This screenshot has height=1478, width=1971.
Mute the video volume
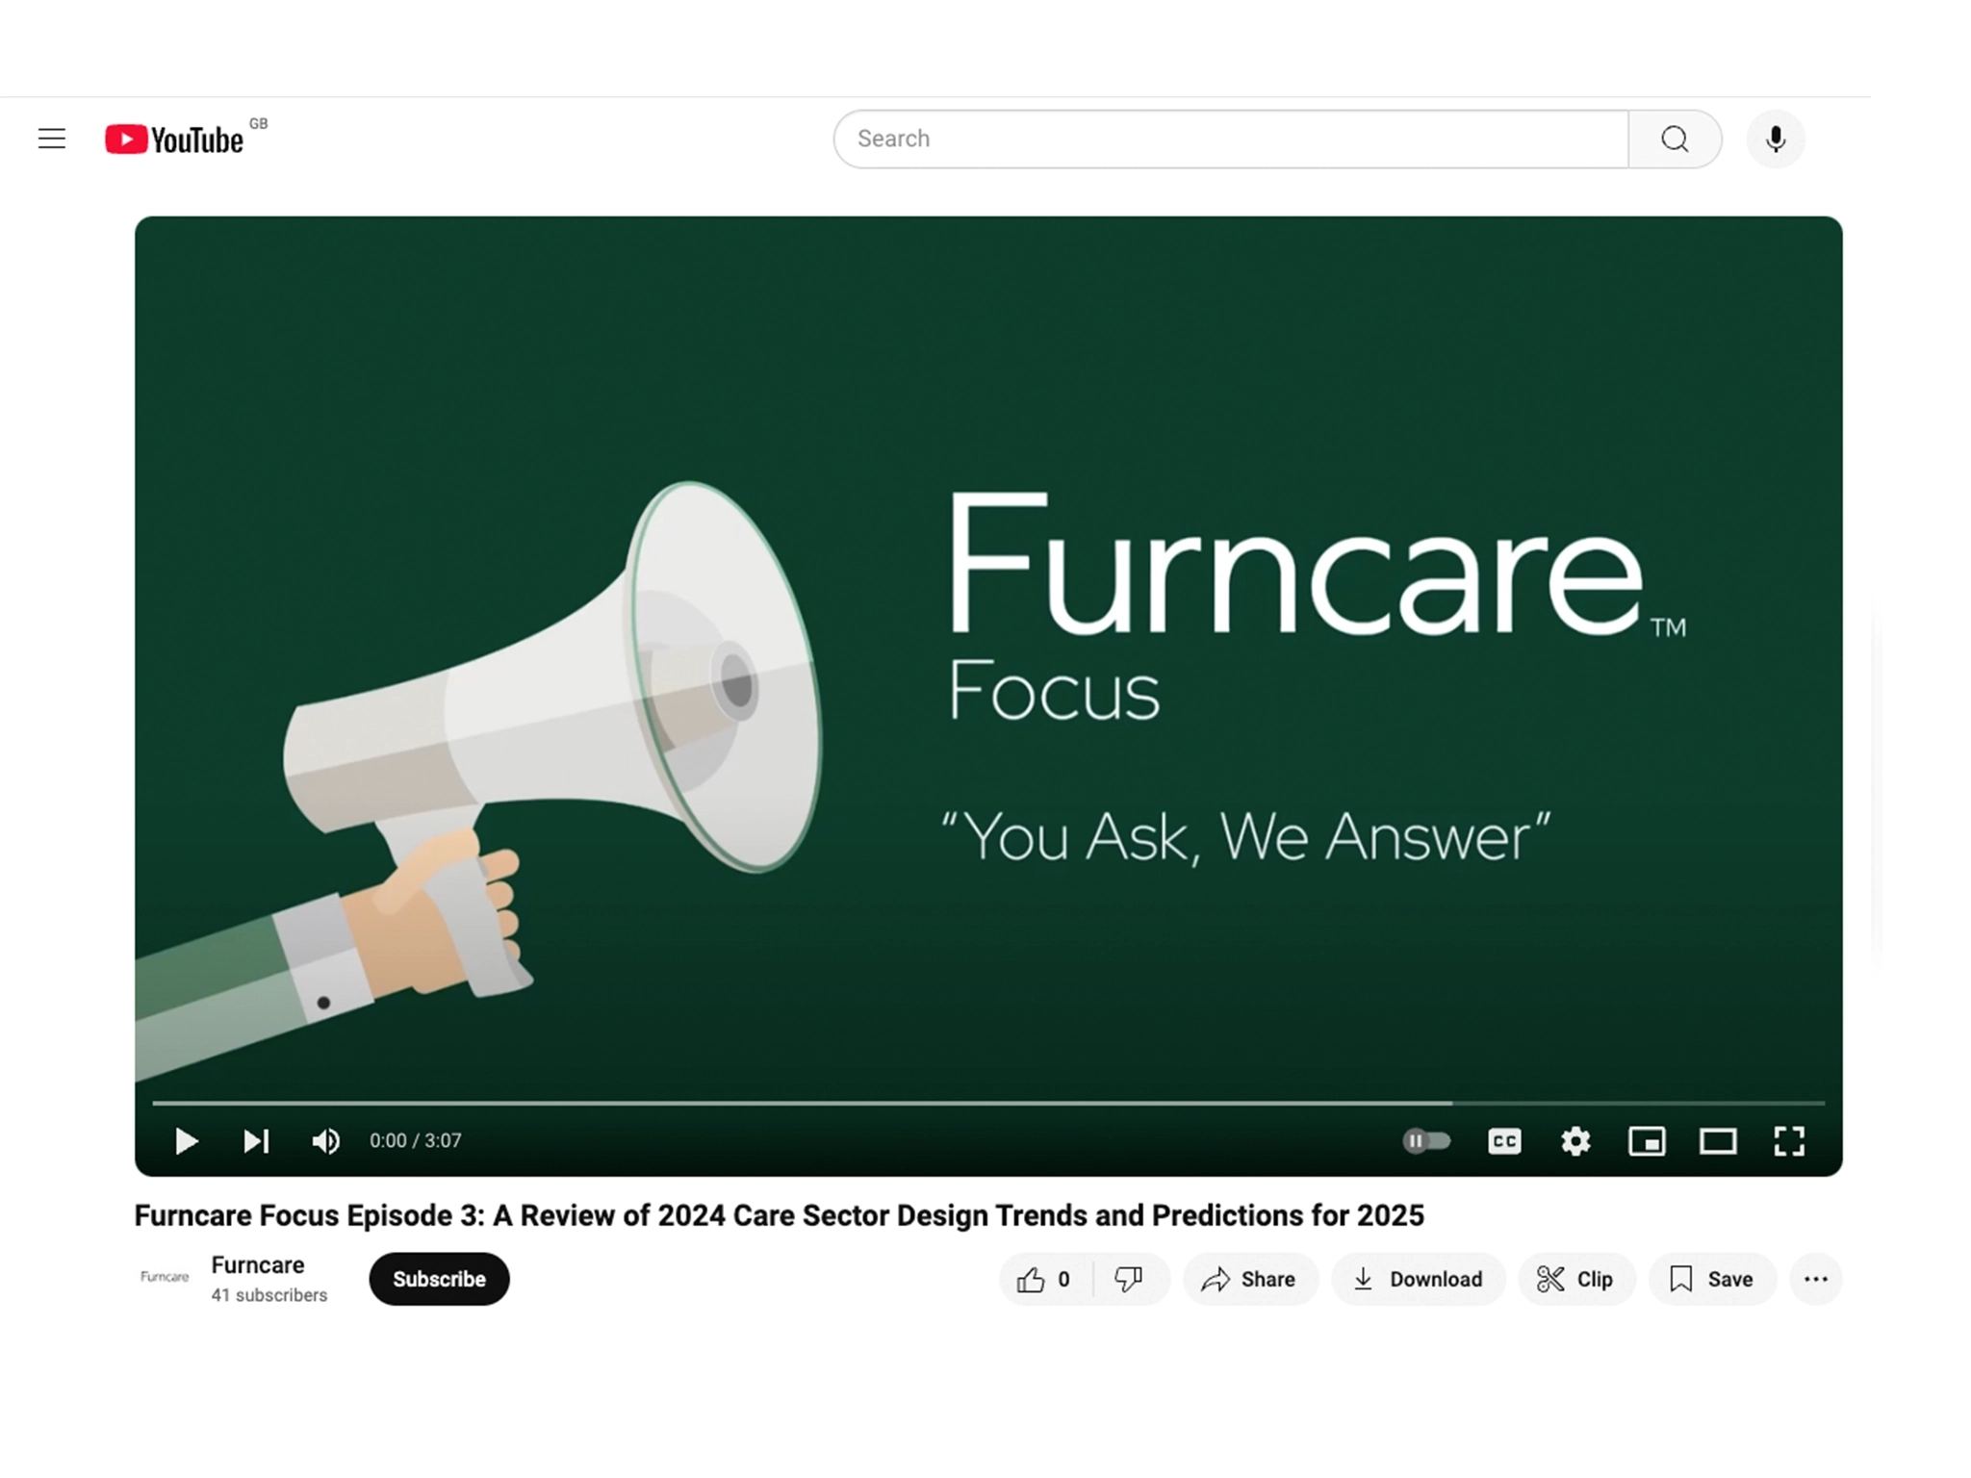pos(325,1141)
